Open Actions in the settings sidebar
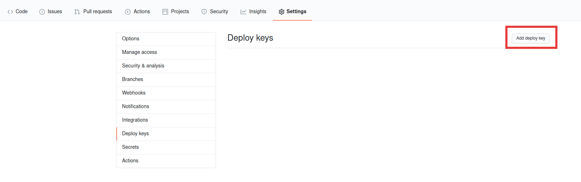 pos(166,161)
